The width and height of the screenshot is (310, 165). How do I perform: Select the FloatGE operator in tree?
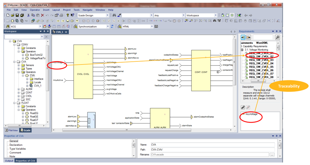click(x=34, y=117)
